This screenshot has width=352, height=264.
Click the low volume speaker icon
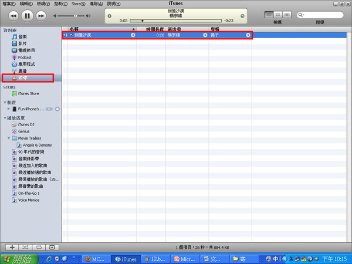55,16
